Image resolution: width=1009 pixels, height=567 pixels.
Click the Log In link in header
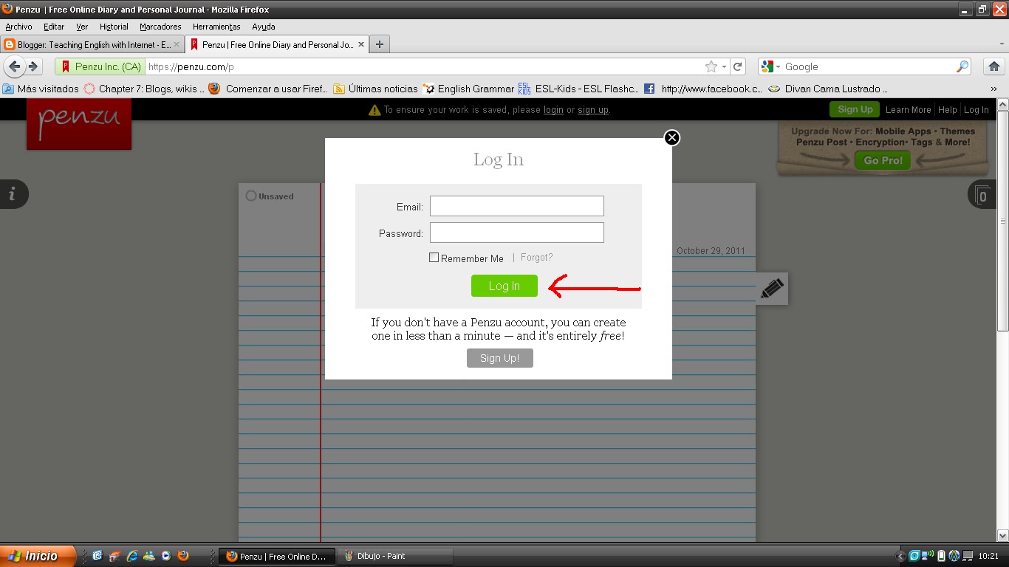click(x=976, y=110)
